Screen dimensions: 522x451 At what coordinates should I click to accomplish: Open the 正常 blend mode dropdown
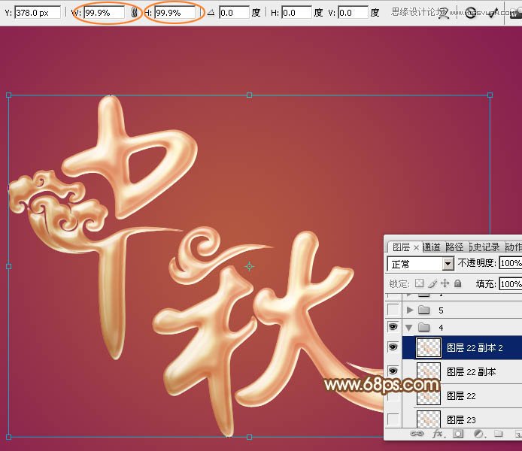click(x=420, y=264)
